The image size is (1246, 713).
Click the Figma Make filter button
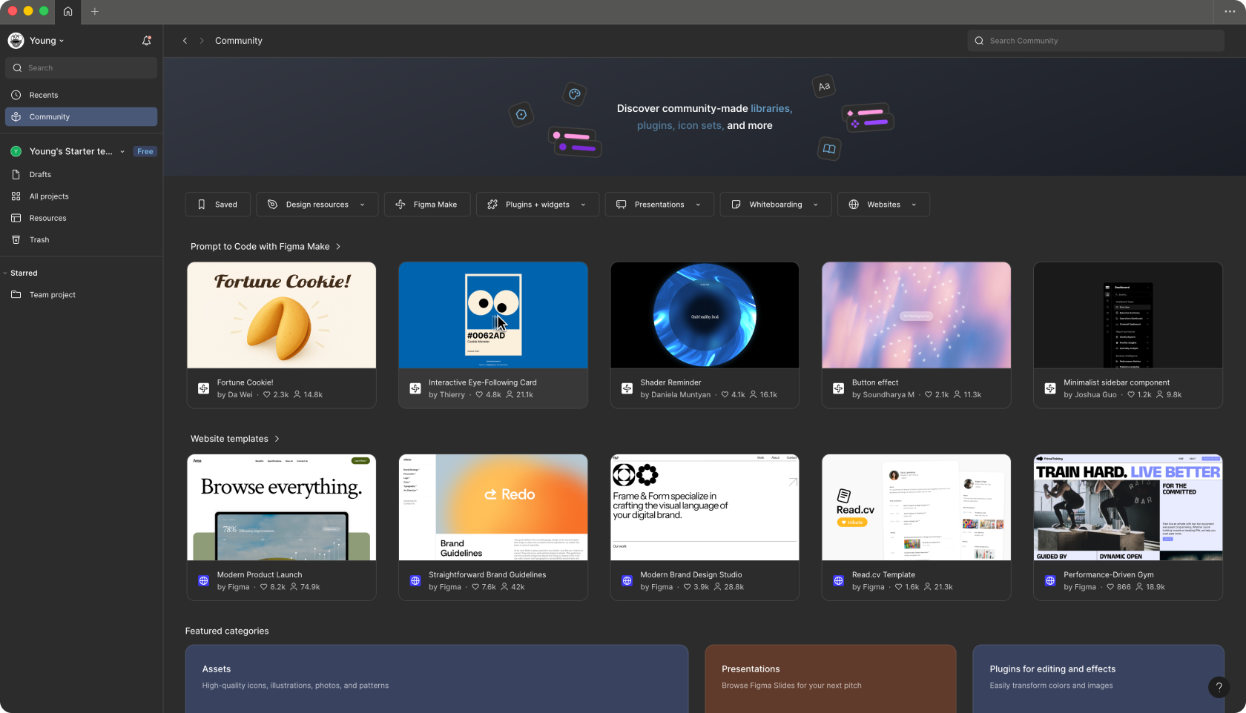tap(426, 205)
